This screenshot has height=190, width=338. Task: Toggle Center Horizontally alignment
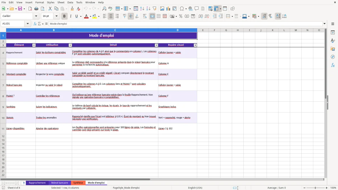(x=111, y=16)
